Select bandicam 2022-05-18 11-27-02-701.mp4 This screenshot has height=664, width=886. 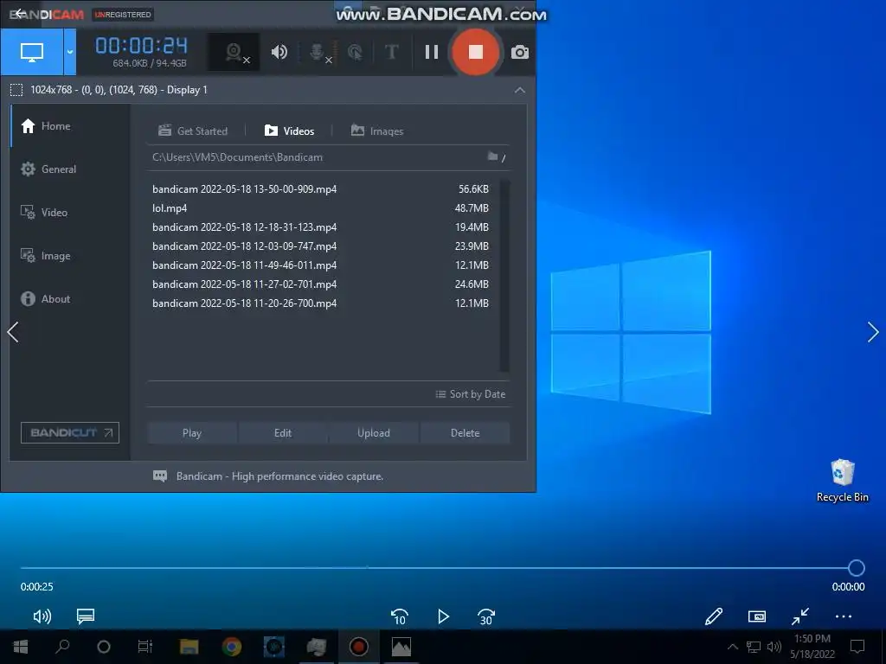pyautogui.click(x=320, y=284)
